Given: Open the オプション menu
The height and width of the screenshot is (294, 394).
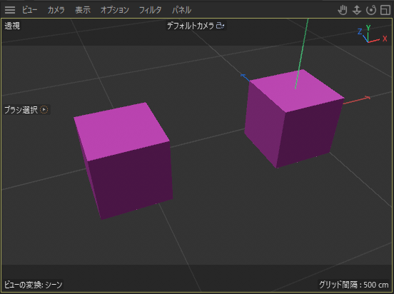Looking at the screenshot, I should point(115,10).
